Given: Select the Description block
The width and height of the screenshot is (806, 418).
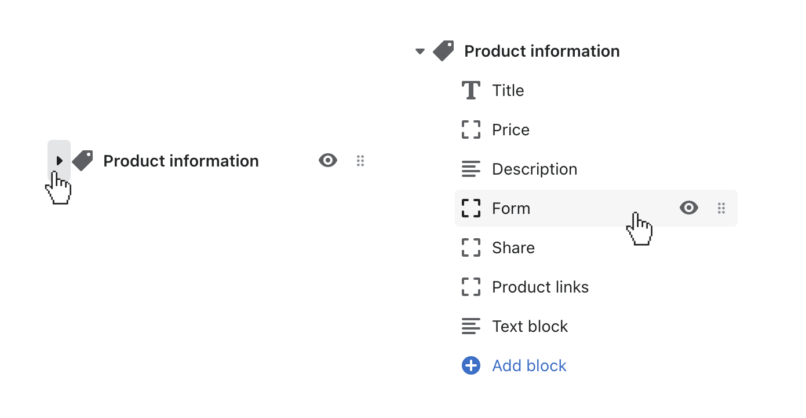Looking at the screenshot, I should (534, 169).
